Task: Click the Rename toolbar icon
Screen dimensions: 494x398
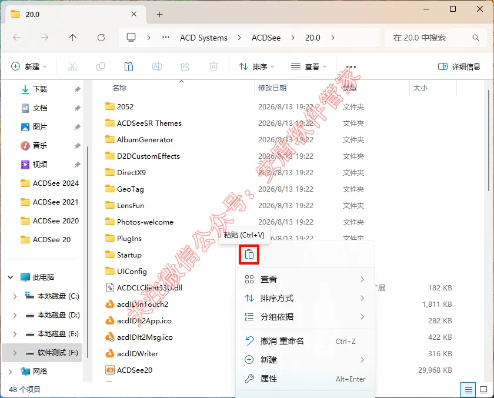Action: 157,66
